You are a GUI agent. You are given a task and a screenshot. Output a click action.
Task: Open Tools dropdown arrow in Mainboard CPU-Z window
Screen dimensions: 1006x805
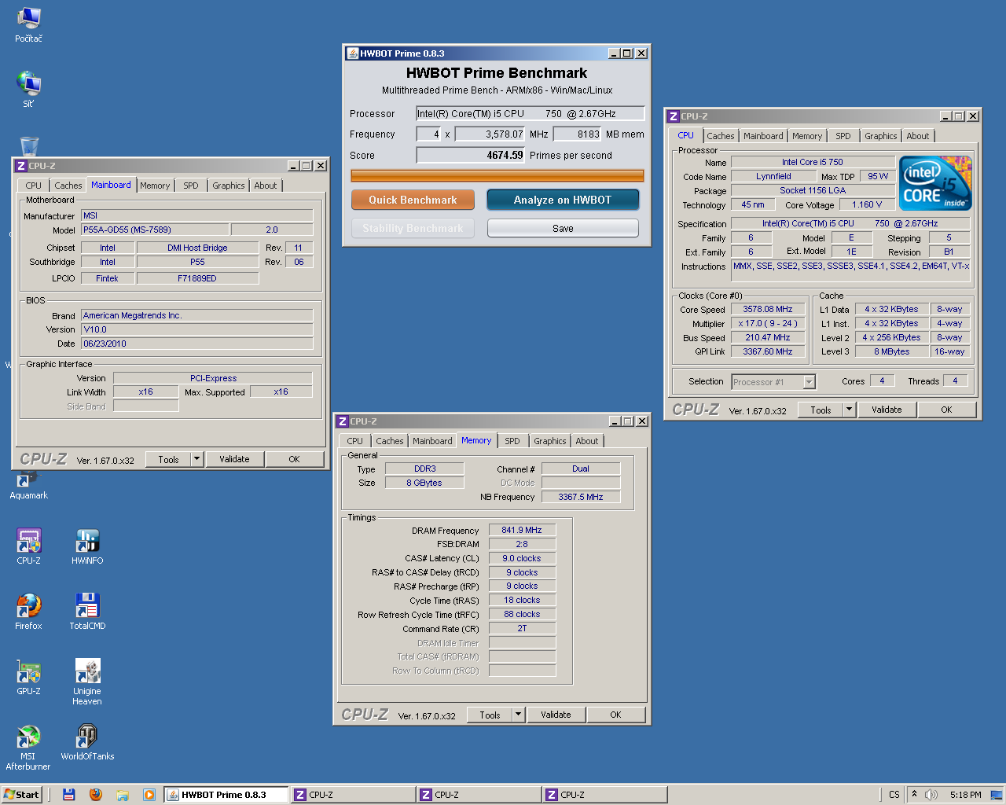(x=196, y=459)
